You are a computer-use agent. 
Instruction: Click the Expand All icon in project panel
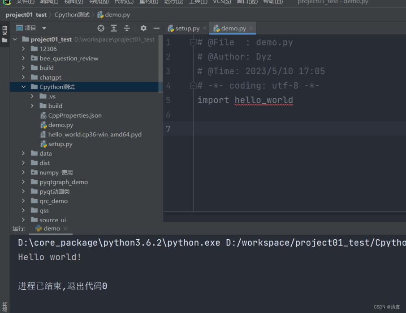click(x=114, y=28)
